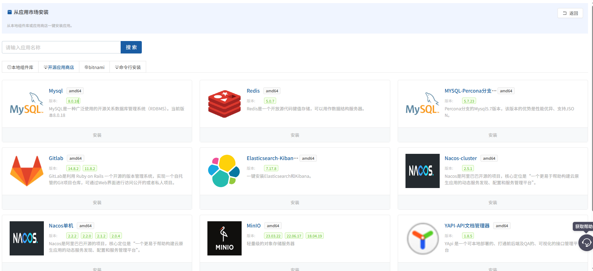Click the Redis logo icon

225,103
